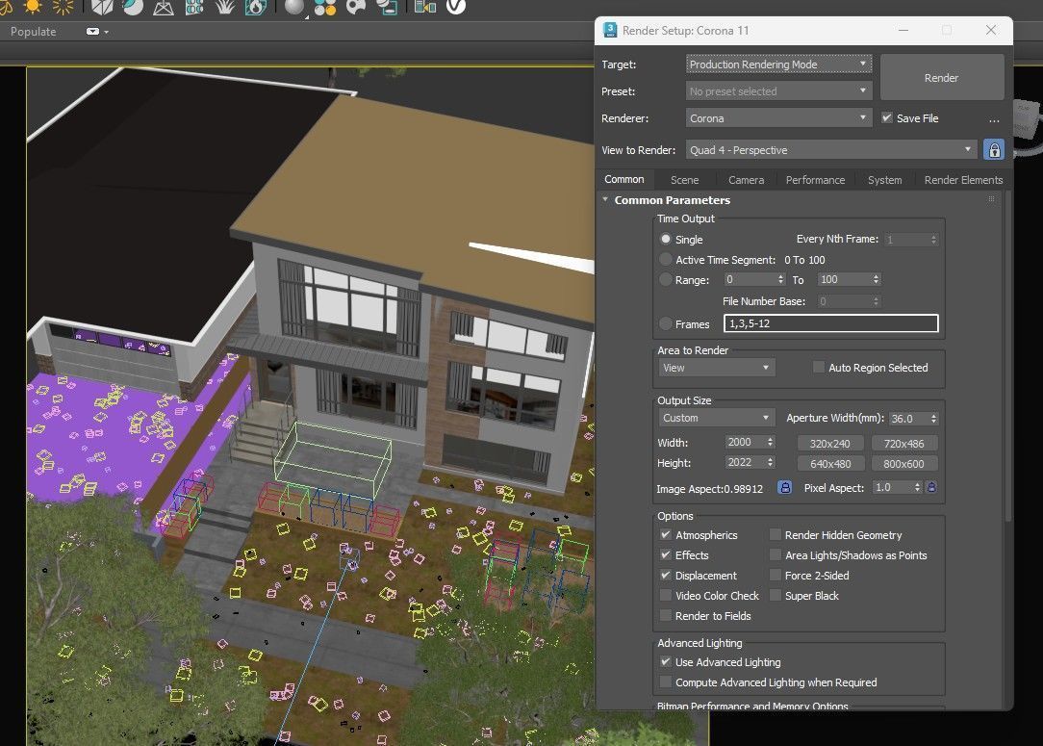Screen dimensions: 1043x746
Task: Enable Render to Fields checkbox
Action: click(665, 615)
